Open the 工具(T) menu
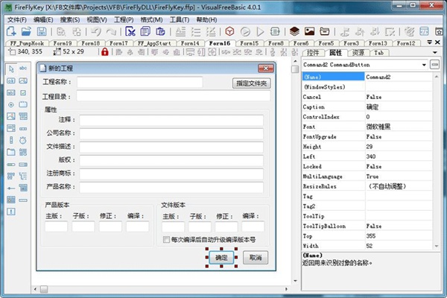Viewport: 447px width, 298px height. pos(180,19)
